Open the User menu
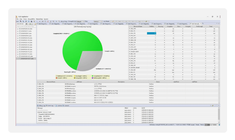The width and height of the screenshot is (235, 140). (x=21, y=19)
